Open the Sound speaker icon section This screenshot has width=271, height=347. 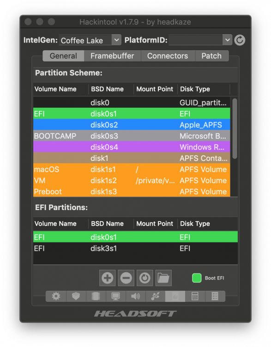(x=135, y=296)
